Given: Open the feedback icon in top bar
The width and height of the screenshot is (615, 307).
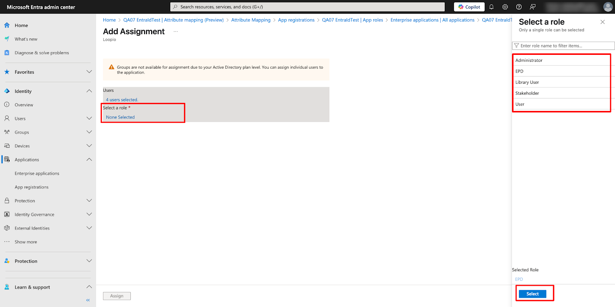Looking at the screenshot, I should (533, 7).
